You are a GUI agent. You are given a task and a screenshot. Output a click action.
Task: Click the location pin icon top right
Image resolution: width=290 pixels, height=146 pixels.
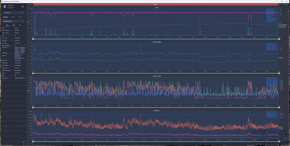click(280, 4)
